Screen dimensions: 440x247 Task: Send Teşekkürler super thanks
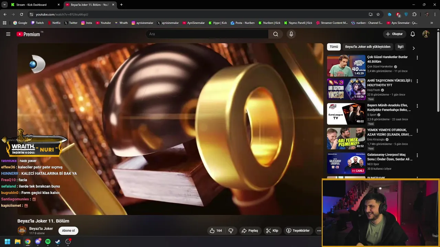pos(298,231)
